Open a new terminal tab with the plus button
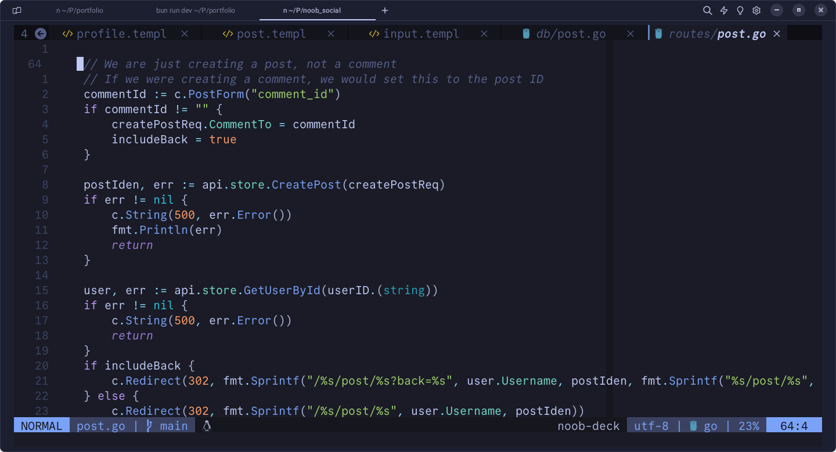The height and width of the screenshot is (452, 836). click(385, 10)
